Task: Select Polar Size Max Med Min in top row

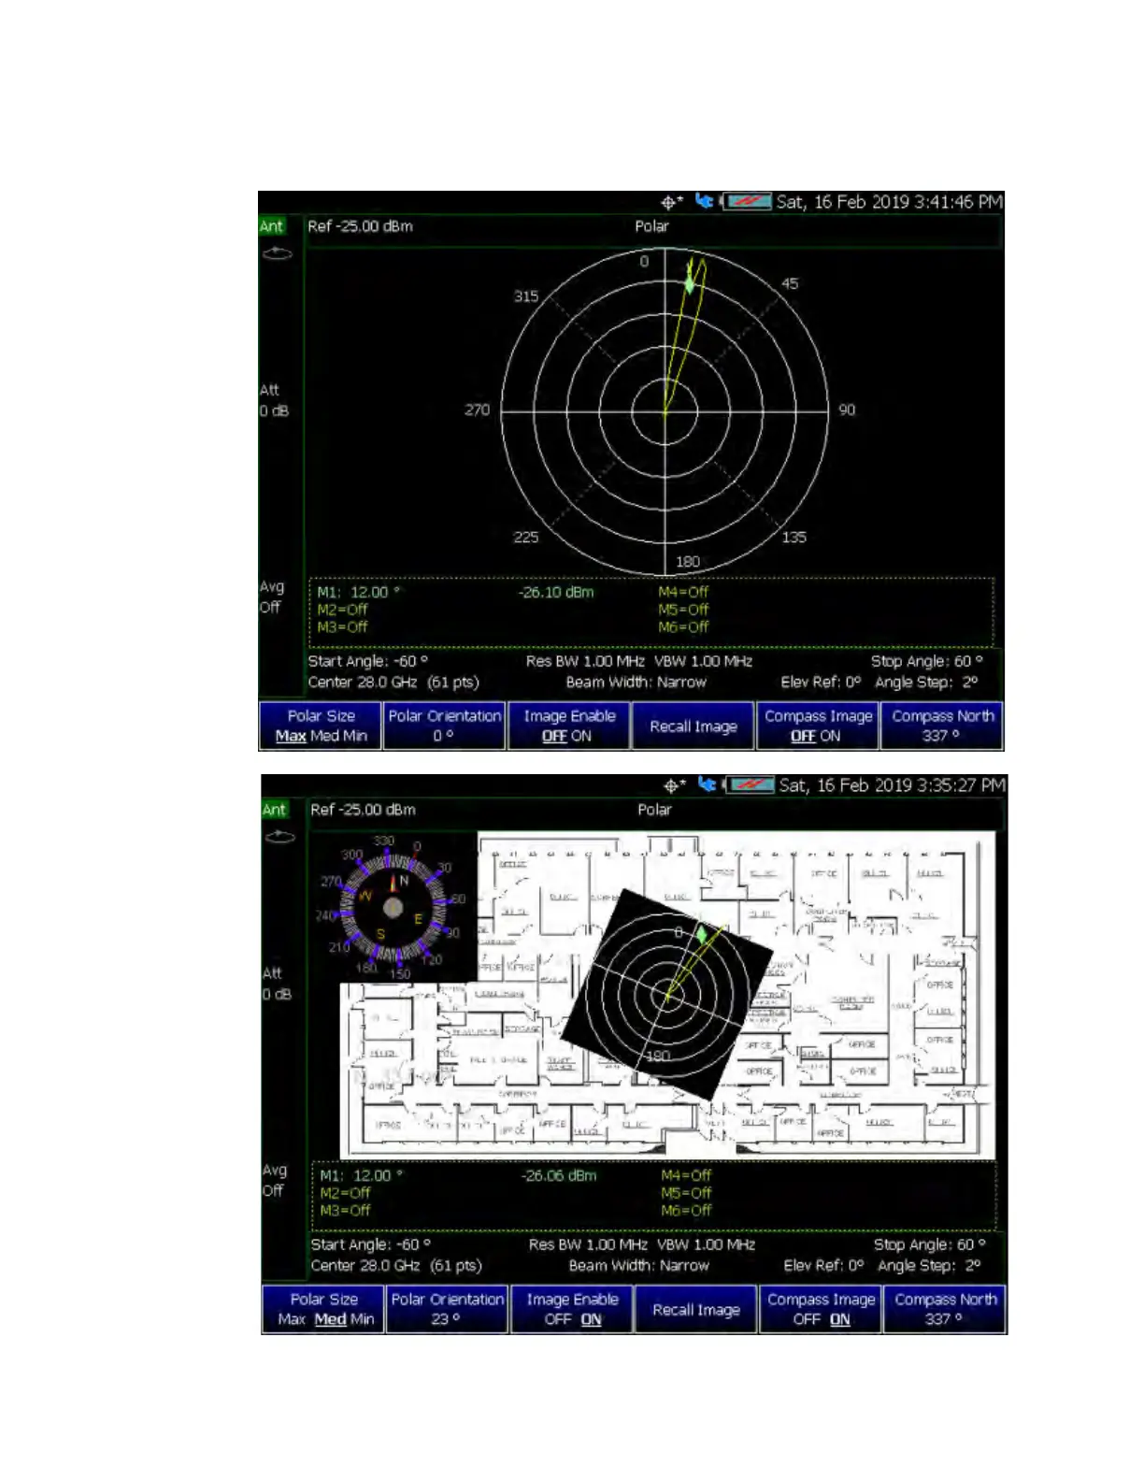Action: [x=321, y=726]
